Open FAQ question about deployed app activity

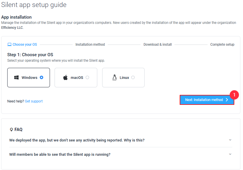coord(77,140)
